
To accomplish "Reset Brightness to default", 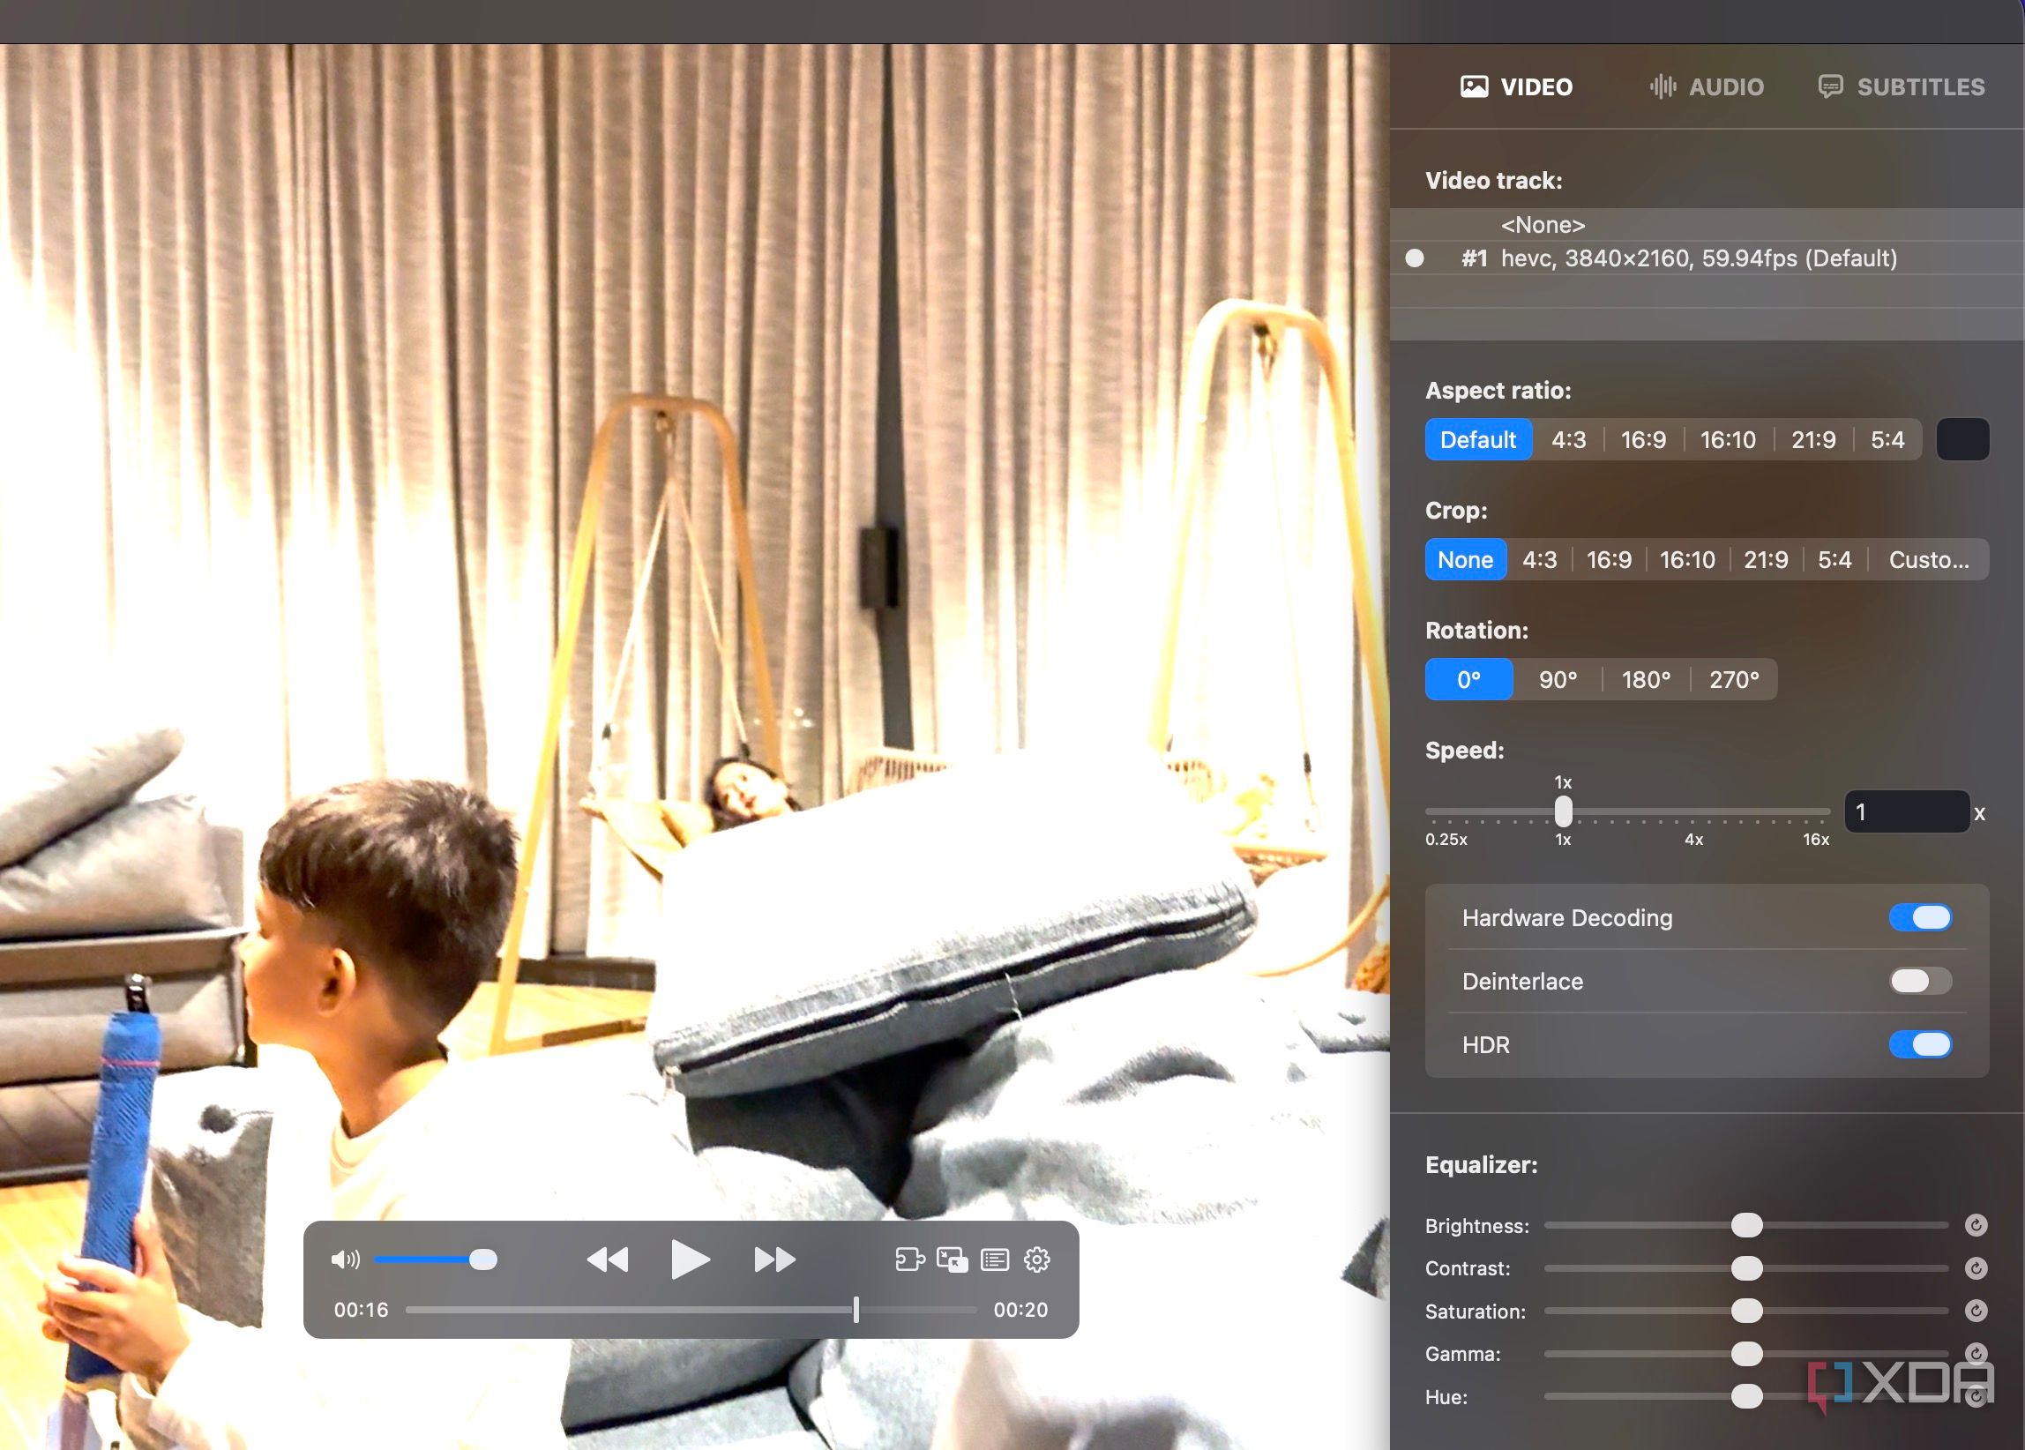I will [x=1976, y=1225].
